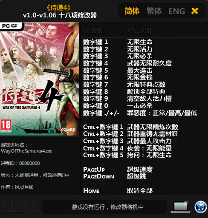The image size is (208, 218).
Task: Click 一击必杀 option
Action: pos(140,105)
